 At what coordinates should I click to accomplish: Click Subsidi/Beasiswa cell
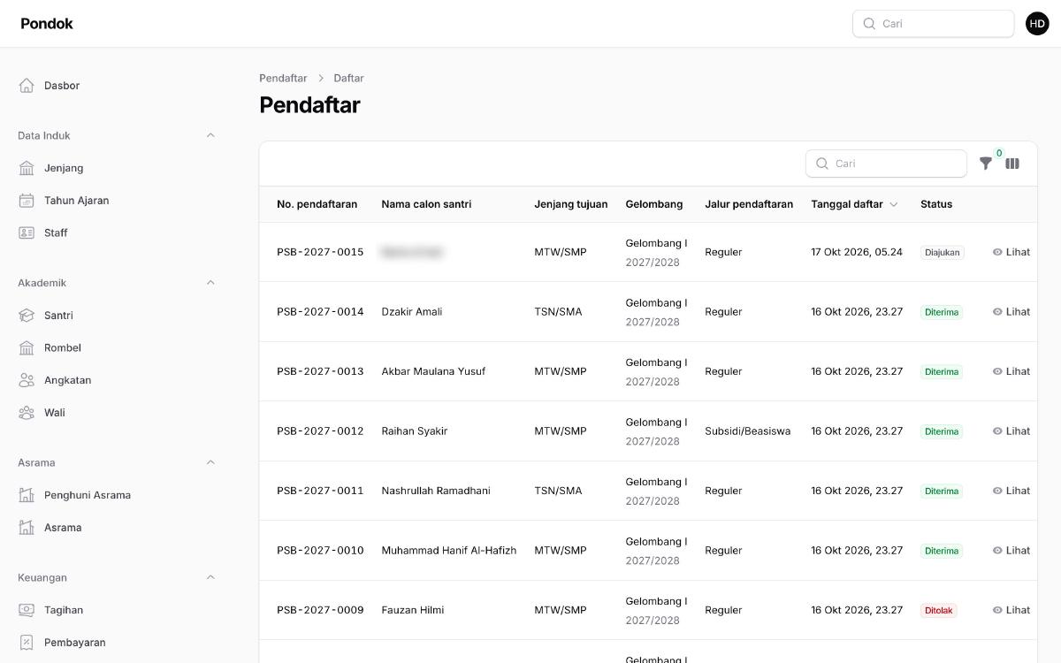pyautogui.click(x=747, y=431)
